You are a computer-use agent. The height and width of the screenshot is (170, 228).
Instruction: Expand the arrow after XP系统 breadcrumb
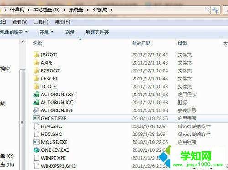[112, 10]
